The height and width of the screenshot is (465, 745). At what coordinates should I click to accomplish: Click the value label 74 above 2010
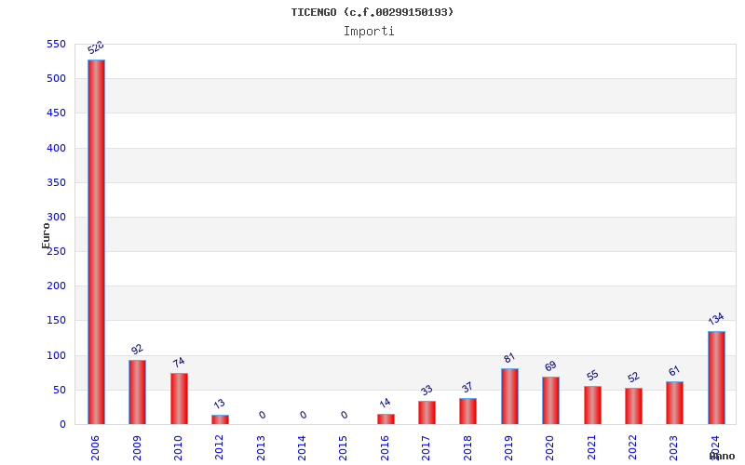(179, 363)
